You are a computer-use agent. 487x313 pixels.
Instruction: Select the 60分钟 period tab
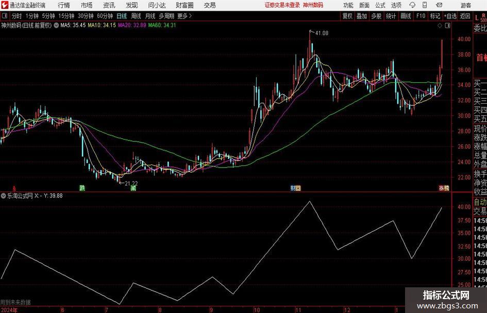click(105, 16)
